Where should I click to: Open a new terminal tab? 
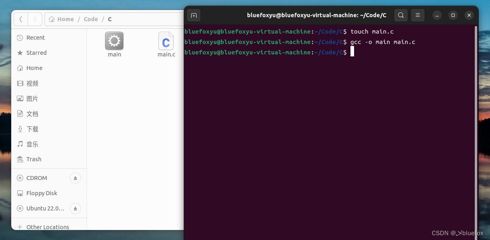pos(194,15)
